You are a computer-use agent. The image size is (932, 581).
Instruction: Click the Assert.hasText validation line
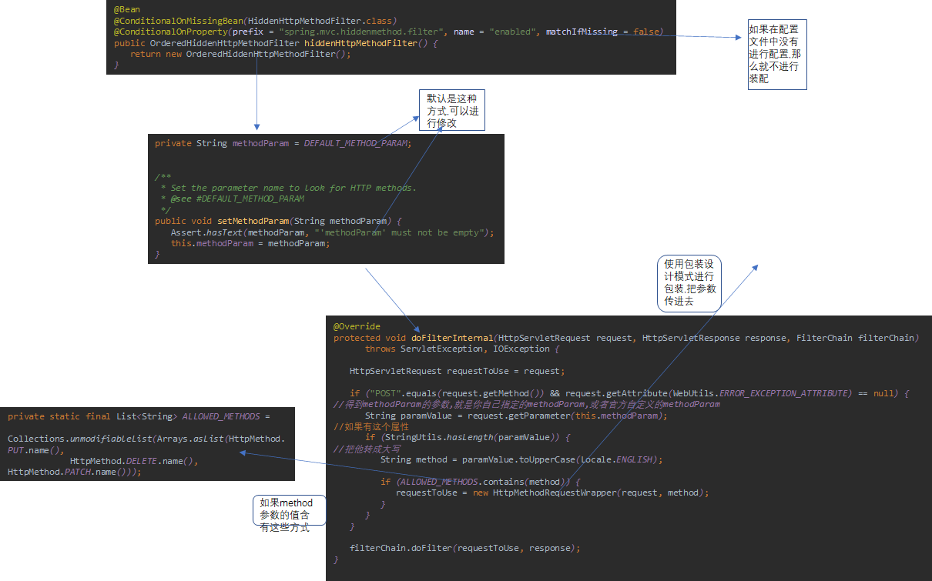pyautogui.click(x=331, y=232)
